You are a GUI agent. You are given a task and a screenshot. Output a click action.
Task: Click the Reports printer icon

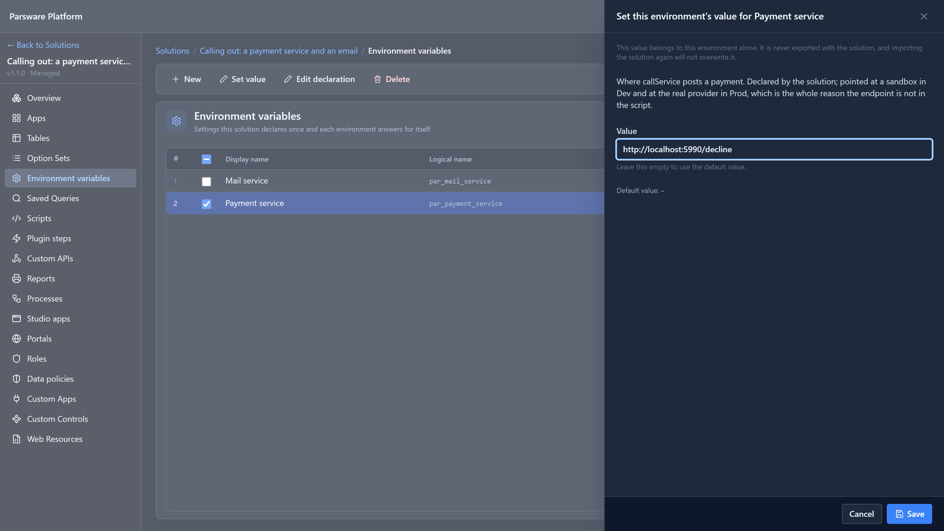[x=17, y=278]
